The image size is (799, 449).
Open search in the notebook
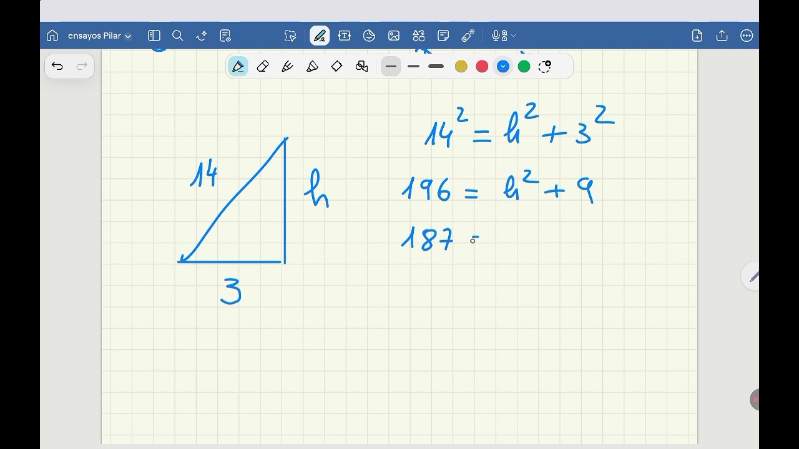tap(177, 36)
